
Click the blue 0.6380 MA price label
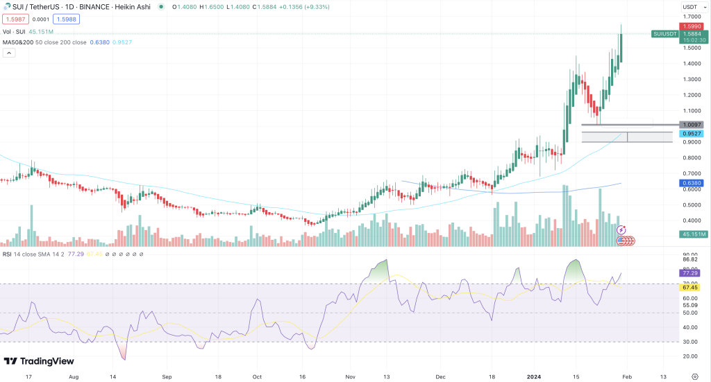tap(692, 183)
